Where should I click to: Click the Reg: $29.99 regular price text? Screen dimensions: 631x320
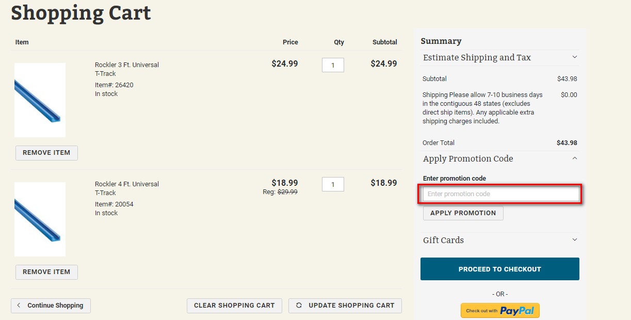[280, 192]
